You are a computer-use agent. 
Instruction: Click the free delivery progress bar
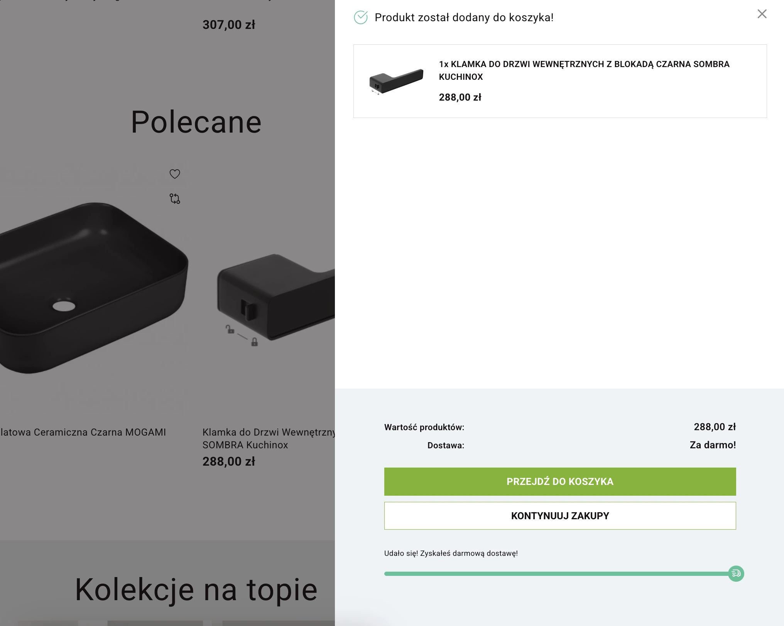556,574
